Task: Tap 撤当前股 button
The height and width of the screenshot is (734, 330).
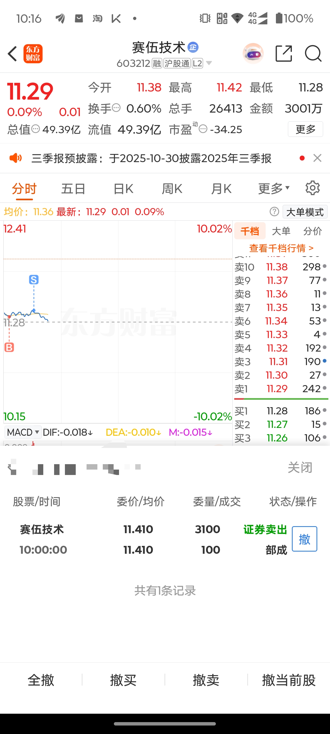Action: click(x=289, y=680)
